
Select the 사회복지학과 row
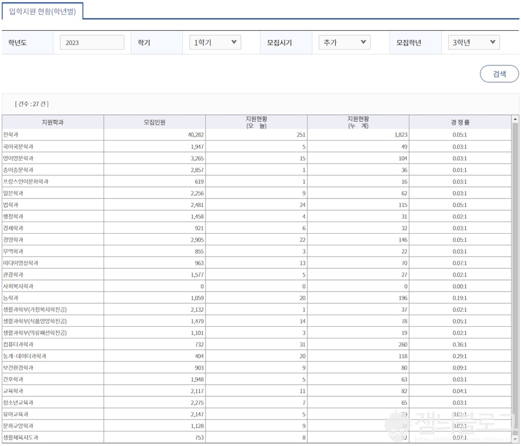[256, 286]
